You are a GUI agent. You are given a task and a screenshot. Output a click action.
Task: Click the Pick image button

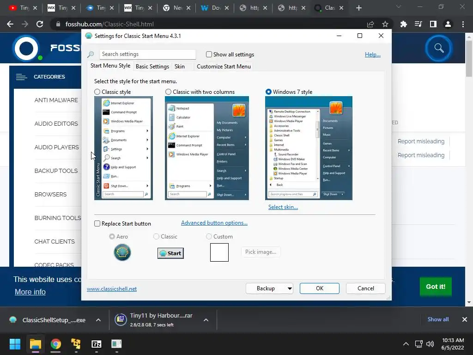261,252
